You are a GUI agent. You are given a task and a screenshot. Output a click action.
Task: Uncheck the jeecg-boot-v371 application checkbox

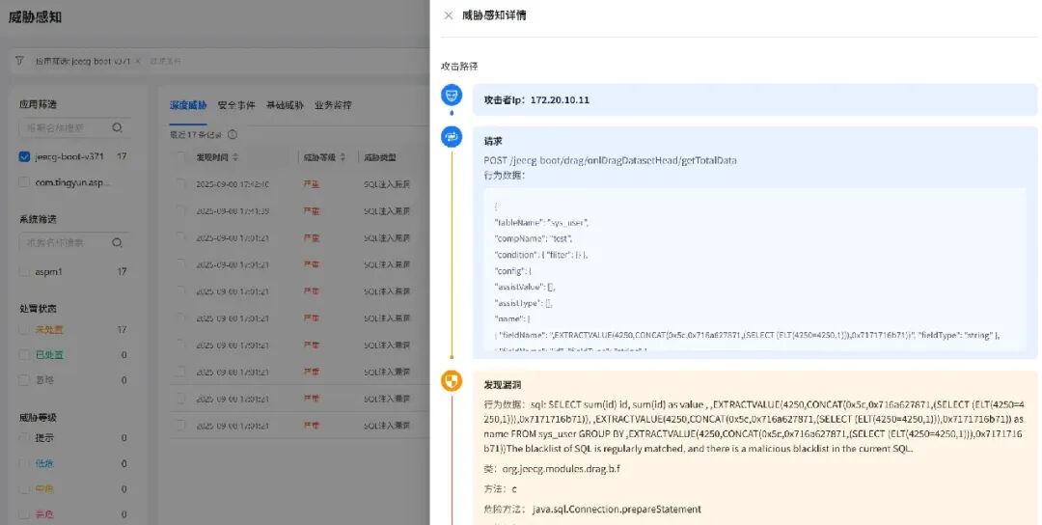click(24, 156)
